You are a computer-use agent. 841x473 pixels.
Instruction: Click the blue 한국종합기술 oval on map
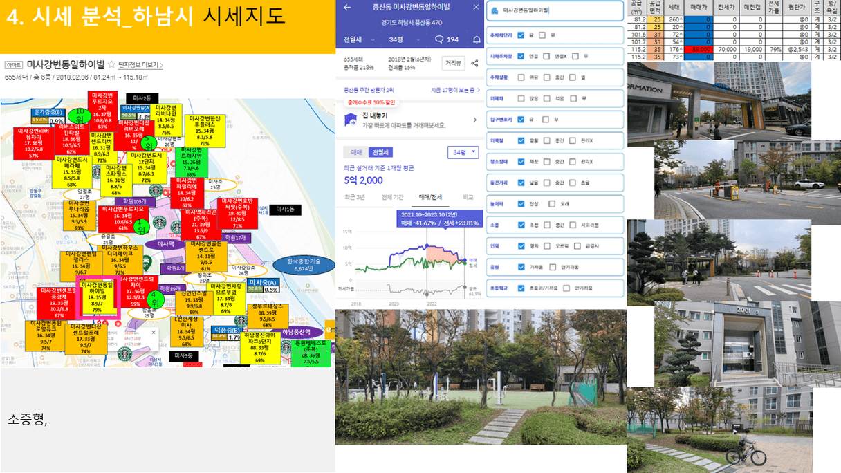(304, 264)
